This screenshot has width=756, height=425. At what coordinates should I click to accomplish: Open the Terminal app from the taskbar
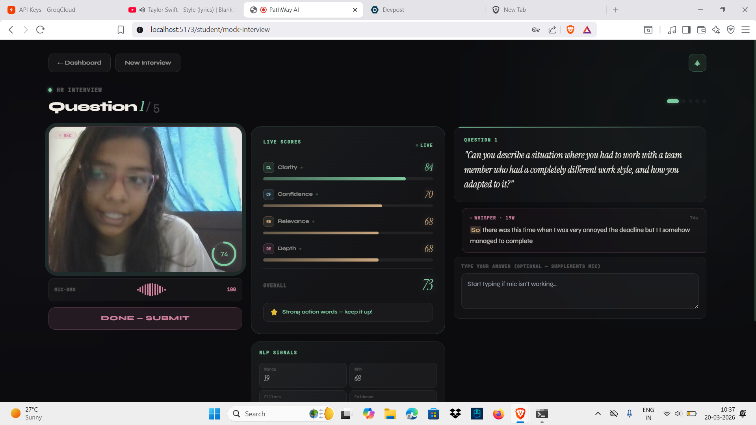(x=542, y=414)
